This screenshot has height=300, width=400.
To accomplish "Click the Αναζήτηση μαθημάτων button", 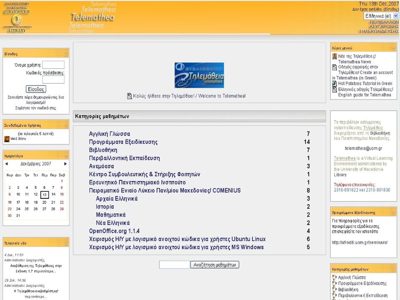I will pos(215,265).
